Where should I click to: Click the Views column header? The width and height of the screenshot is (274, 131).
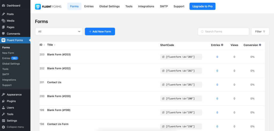pyautogui.click(x=234, y=45)
